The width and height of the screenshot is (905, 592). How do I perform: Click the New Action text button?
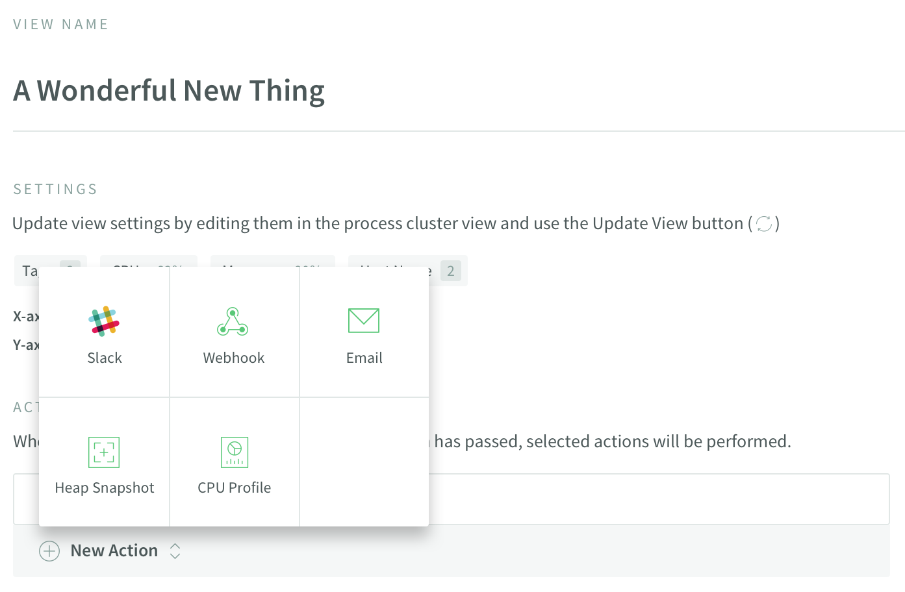pyautogui.click(x=114, y=551)
